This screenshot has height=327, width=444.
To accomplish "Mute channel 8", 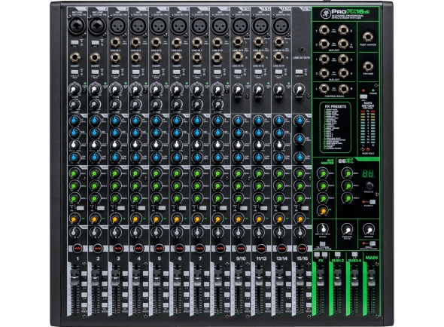I will point(220,248).
